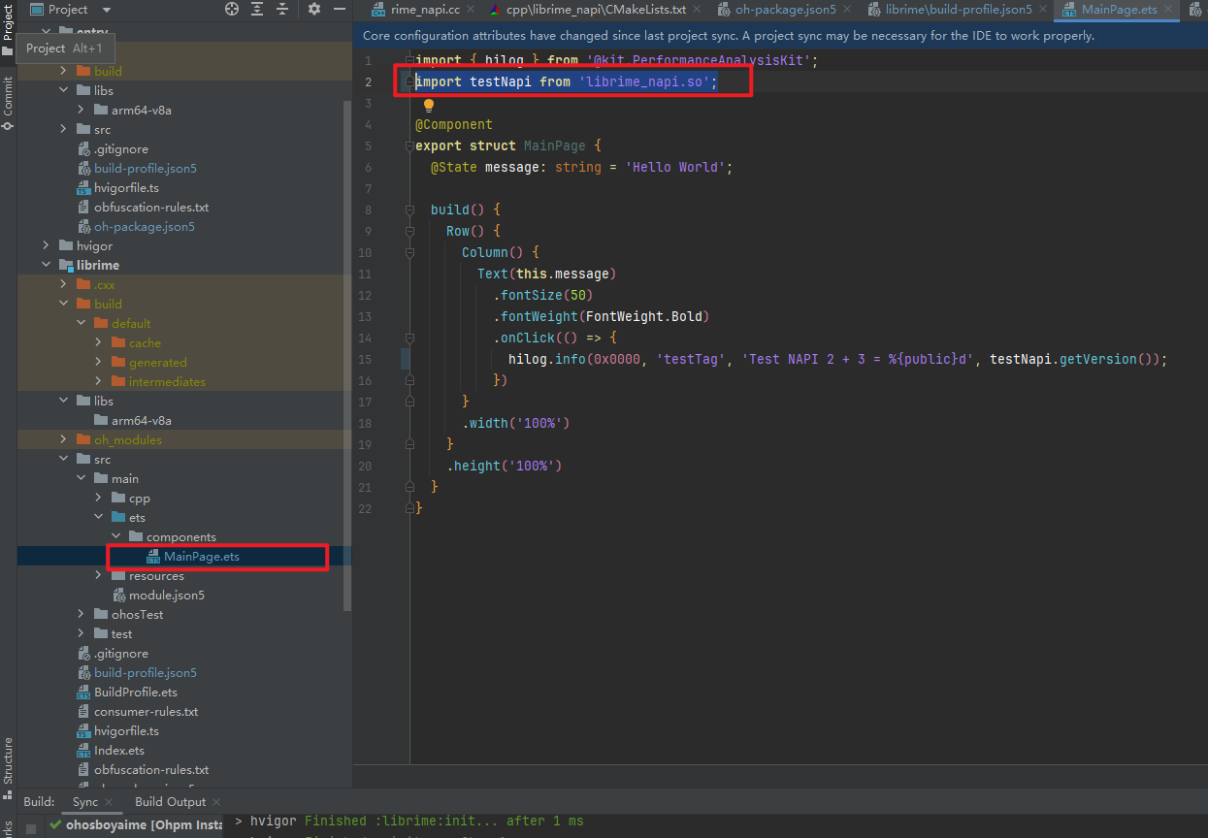
Task: Fold the onClick handler at line 14
Action: coord(410,338)
